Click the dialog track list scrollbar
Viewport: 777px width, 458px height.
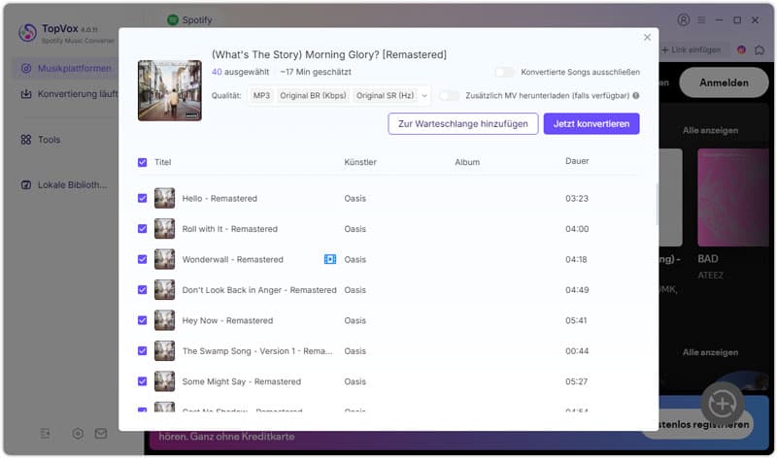[x=658, y=204]
